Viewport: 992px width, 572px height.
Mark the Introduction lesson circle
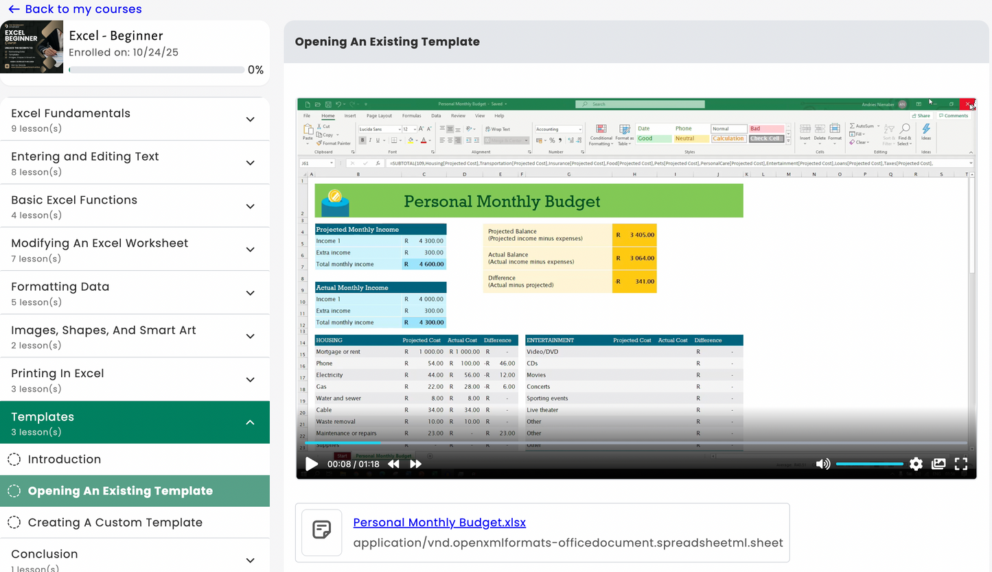click(14, 460)
